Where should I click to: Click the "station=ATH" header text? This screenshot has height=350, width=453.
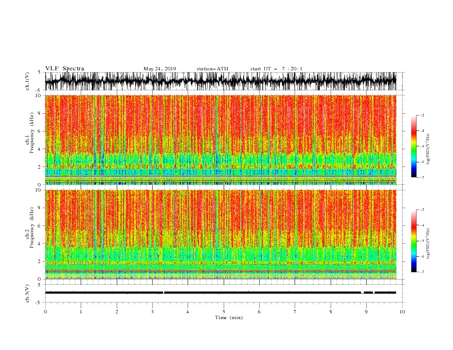212,69
